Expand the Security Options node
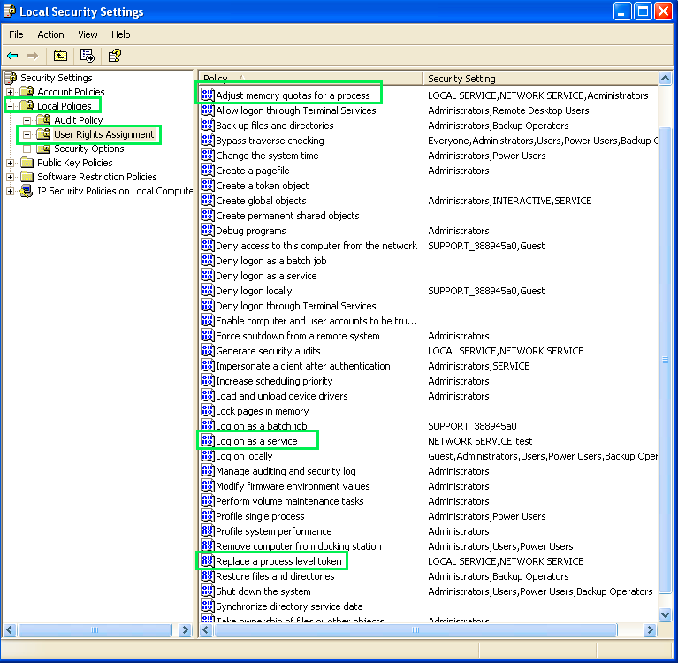 point(27,149)
